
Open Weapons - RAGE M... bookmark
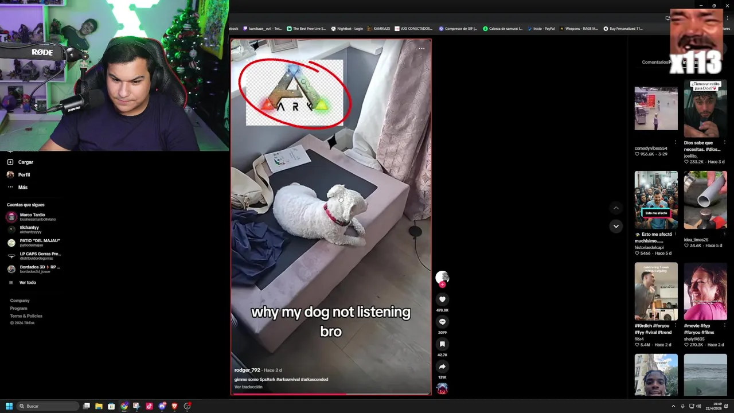(579, 28)
